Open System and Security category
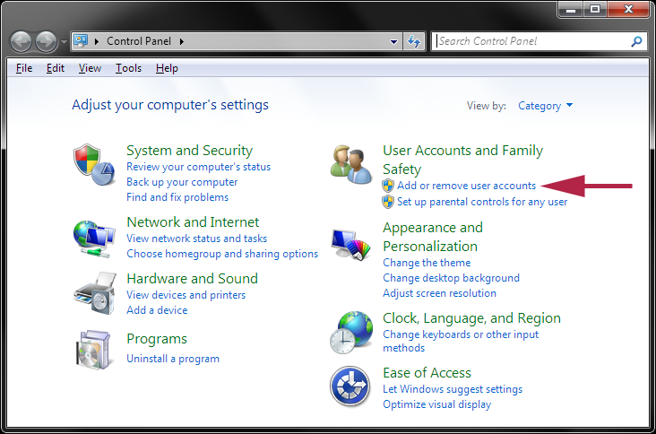656x434 pixels. [x=189, y=151]
